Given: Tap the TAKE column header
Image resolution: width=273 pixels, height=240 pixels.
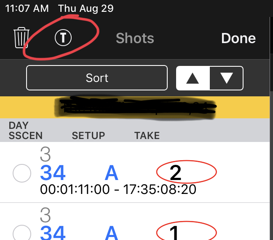Looking at the screenshot, I should pyautogui.click(x=147, y=136).
